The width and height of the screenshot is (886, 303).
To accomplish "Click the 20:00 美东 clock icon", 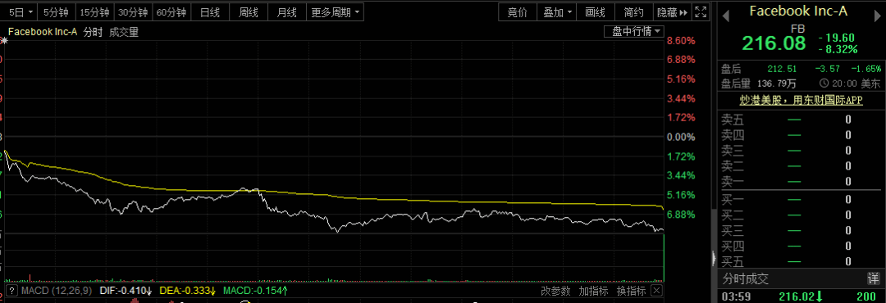I will pos(824,84).
